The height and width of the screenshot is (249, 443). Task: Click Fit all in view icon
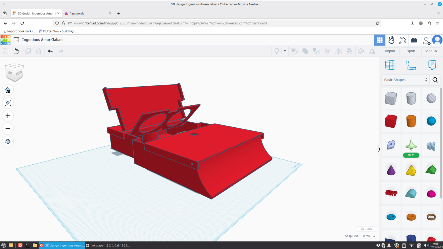8,103
